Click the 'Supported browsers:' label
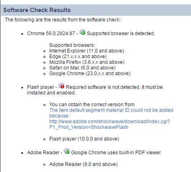The height and width of the screenshot is (172, 191). pos(72,45)
